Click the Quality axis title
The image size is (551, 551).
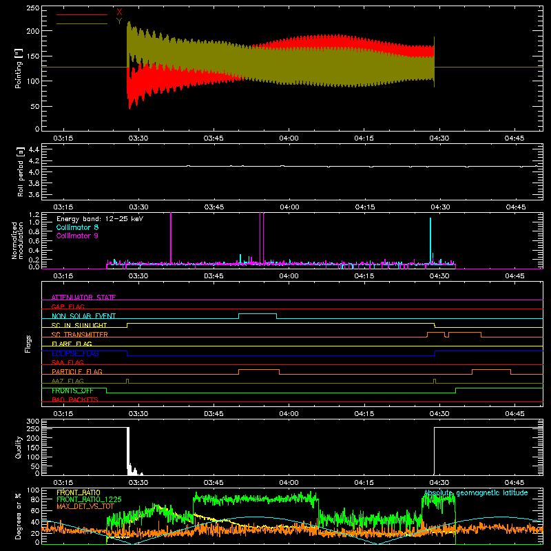tap(19, 447)
